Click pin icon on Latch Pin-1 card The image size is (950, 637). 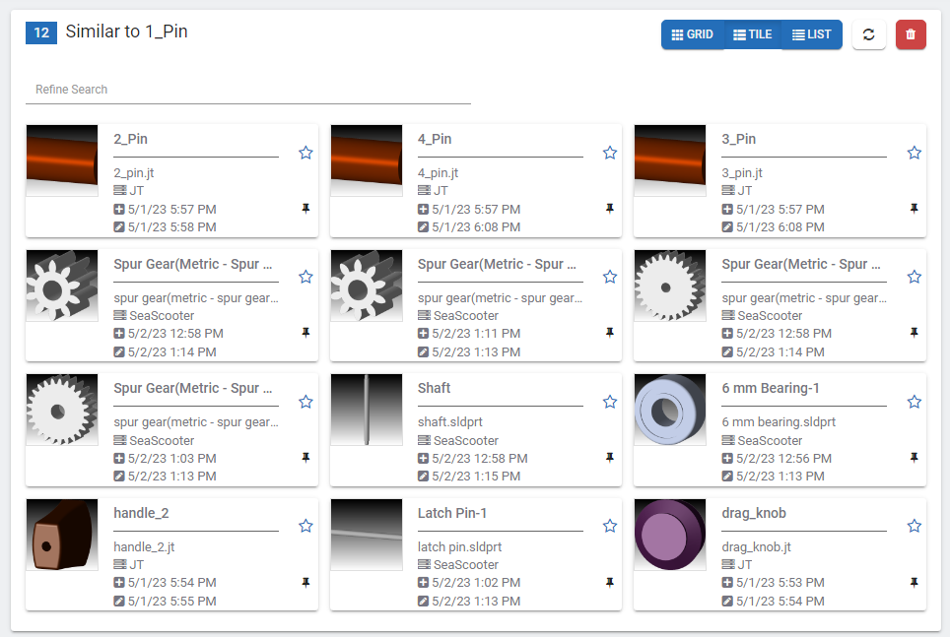(610, 583)
